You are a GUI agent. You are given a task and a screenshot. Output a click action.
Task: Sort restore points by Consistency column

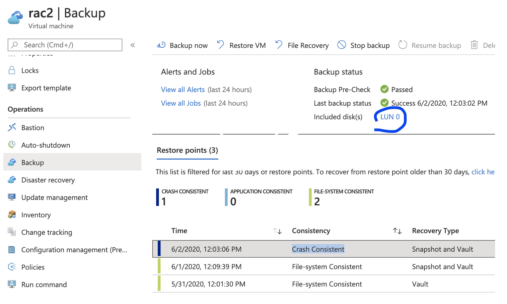397,231
